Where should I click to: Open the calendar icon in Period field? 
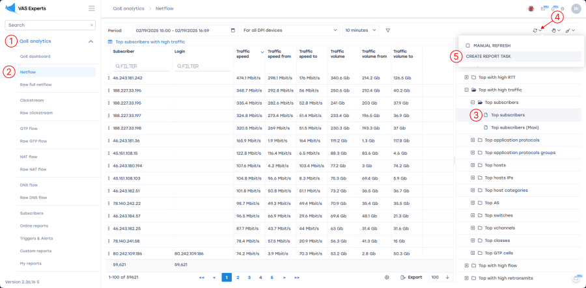point(233,31)
